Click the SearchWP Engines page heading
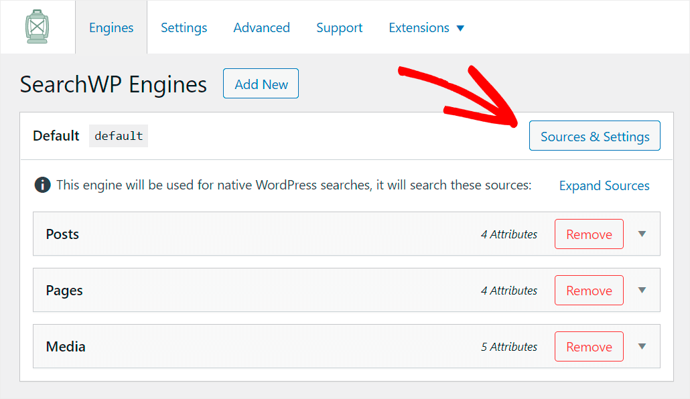The width and height of the screenshot is (690, 399). pos(113,84)
